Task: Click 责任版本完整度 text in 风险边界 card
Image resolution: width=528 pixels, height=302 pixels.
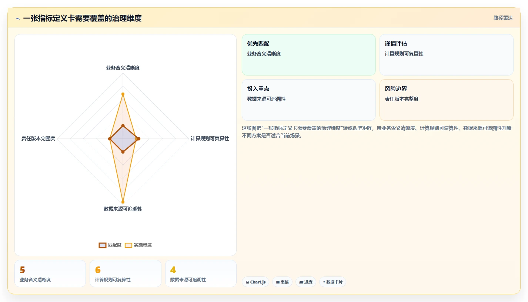Action: [x=402, y=99]
